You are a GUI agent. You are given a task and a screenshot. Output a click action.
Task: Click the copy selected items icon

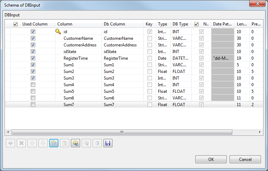point(54,143)
